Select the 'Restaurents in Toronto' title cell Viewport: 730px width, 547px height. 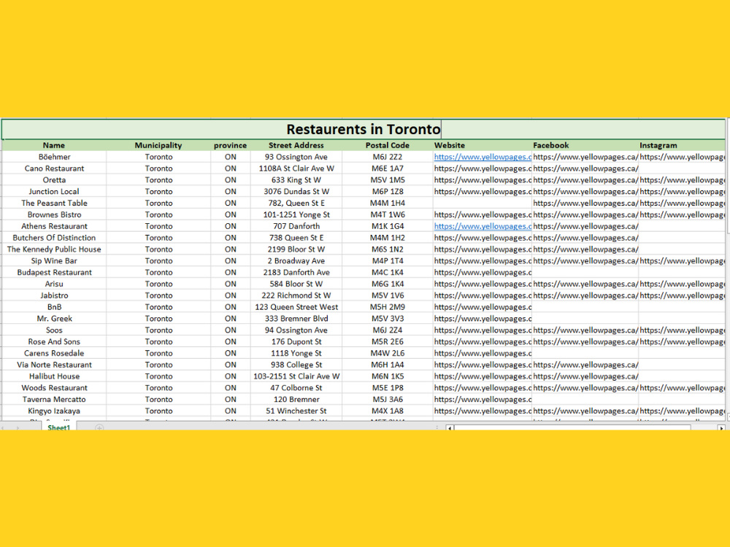point(363,129)
